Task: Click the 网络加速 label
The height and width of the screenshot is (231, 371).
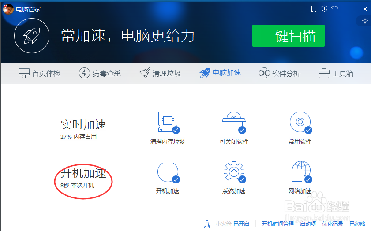Action: (300, 191)
